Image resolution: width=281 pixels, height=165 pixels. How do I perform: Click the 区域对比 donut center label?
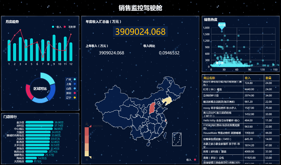point(40,89)
